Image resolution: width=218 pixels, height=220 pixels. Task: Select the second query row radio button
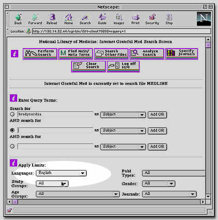tap(12, 130)
